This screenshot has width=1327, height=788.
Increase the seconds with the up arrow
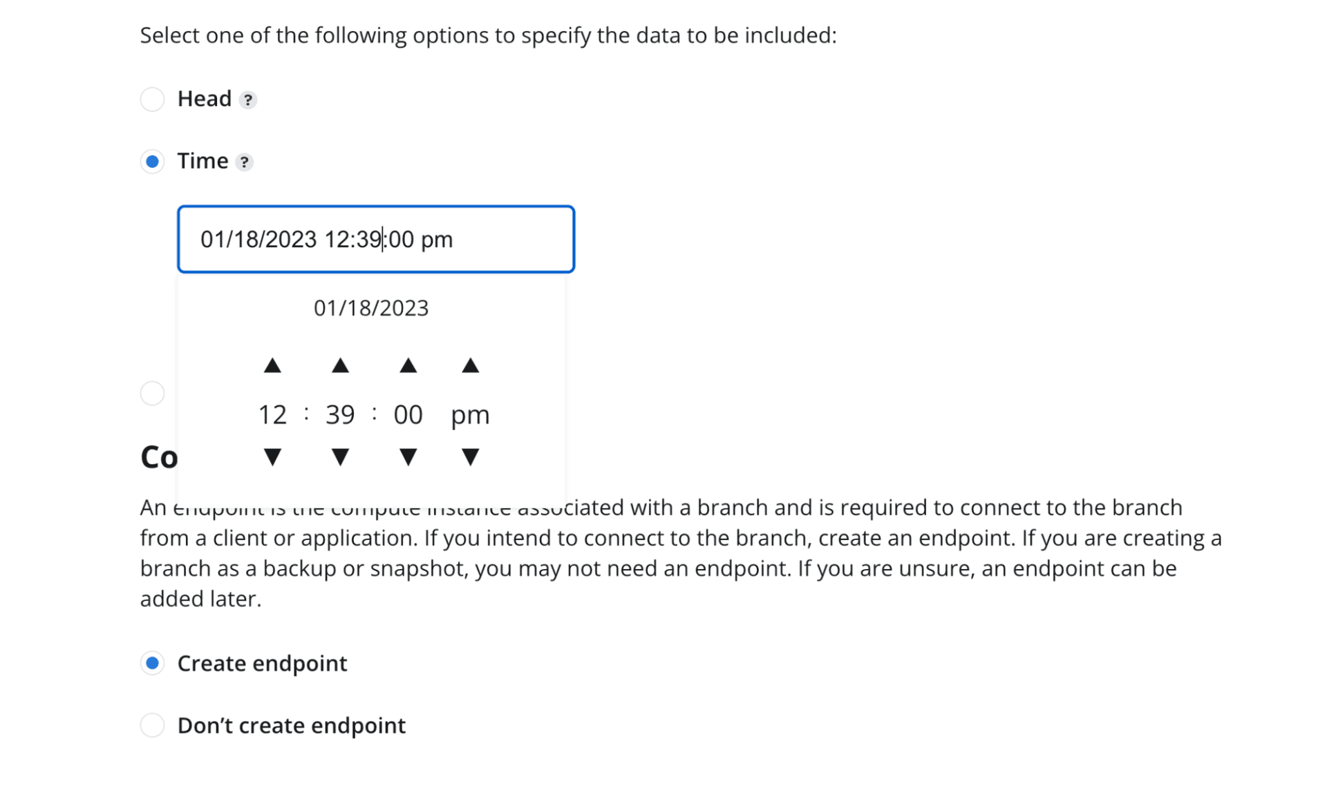pyautogui.click(x=408, y=366)
